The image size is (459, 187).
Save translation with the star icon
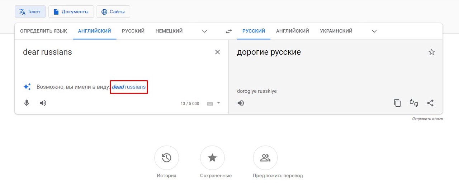pyautogui.click(x=432, y=52)
